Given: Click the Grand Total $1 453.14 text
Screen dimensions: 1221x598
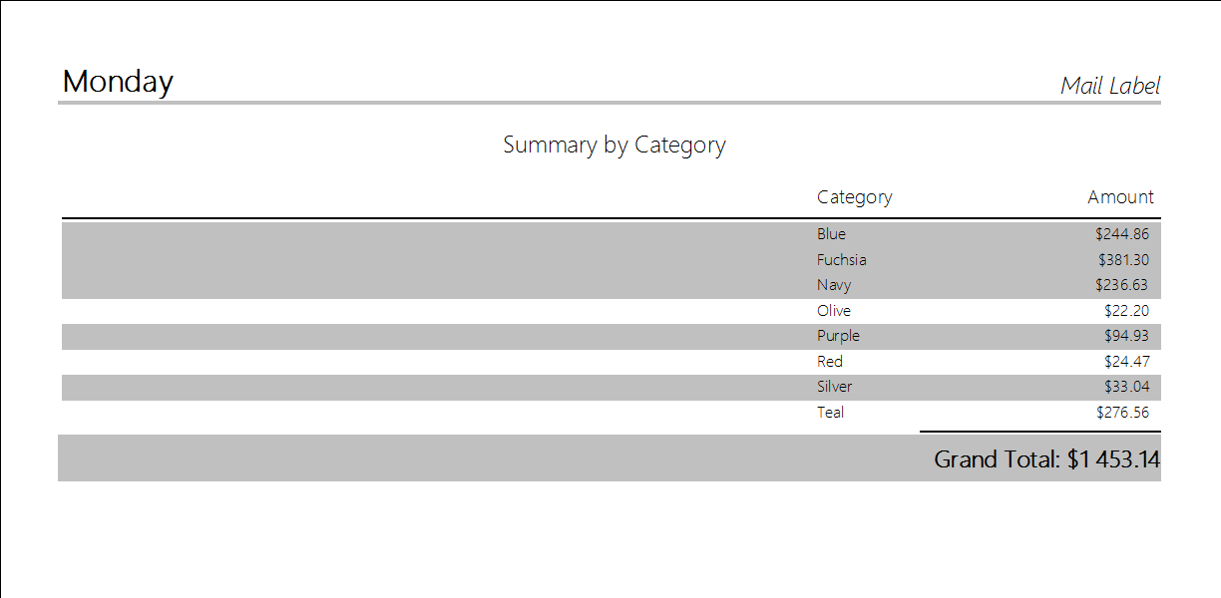Looking at the screenshot, I should 1046,459.
